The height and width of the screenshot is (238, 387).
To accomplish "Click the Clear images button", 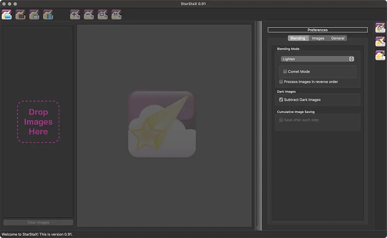I will pyautogui.click(x=38, y=222).
